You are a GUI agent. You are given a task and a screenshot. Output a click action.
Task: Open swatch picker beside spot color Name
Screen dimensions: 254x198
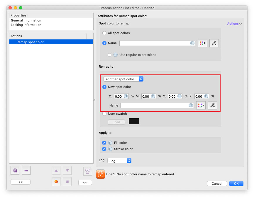[202, 43]
